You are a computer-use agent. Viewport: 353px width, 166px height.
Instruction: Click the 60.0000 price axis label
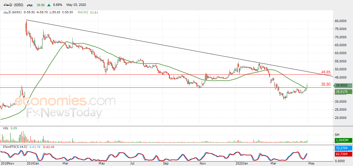coord(341,53)
